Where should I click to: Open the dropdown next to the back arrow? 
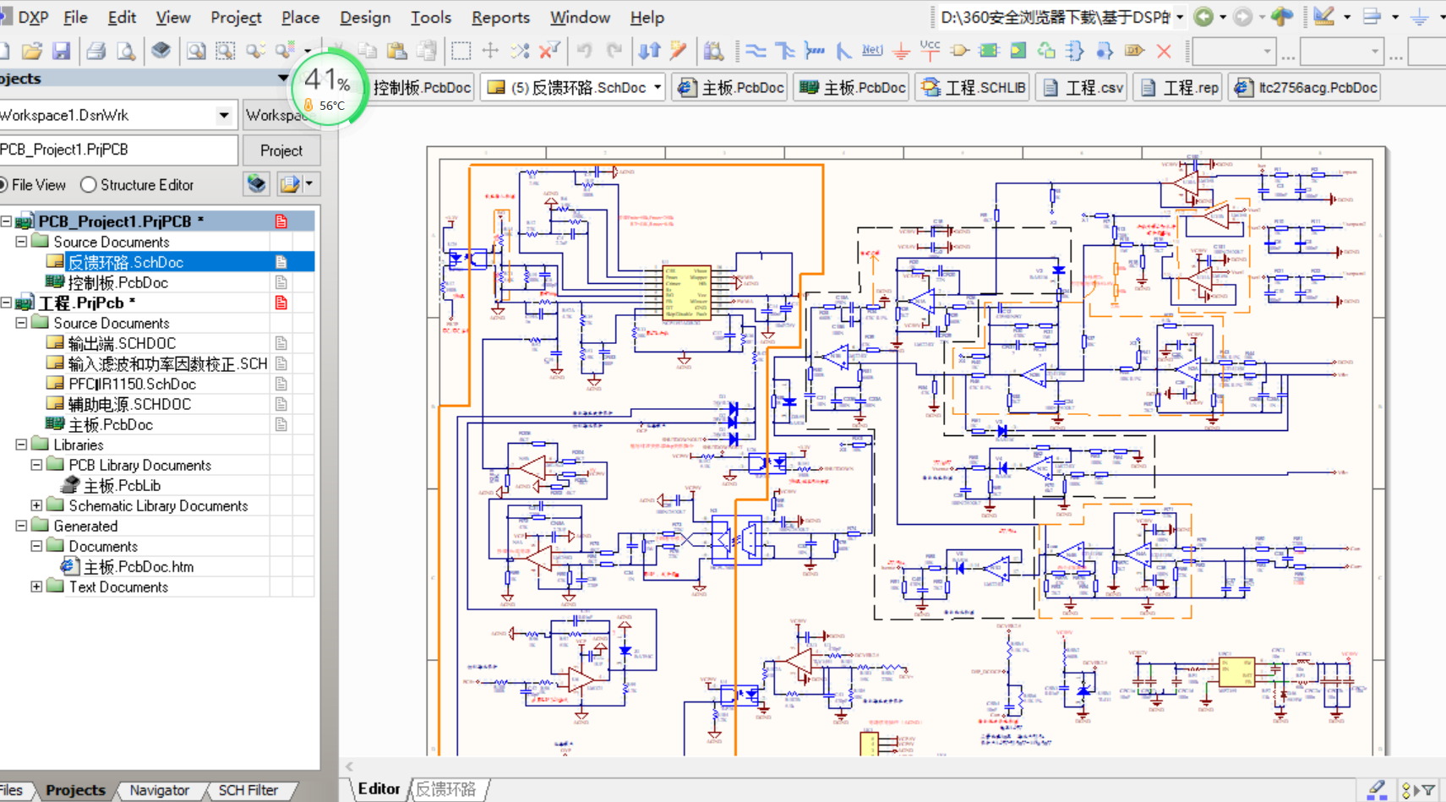(1222, 17)
